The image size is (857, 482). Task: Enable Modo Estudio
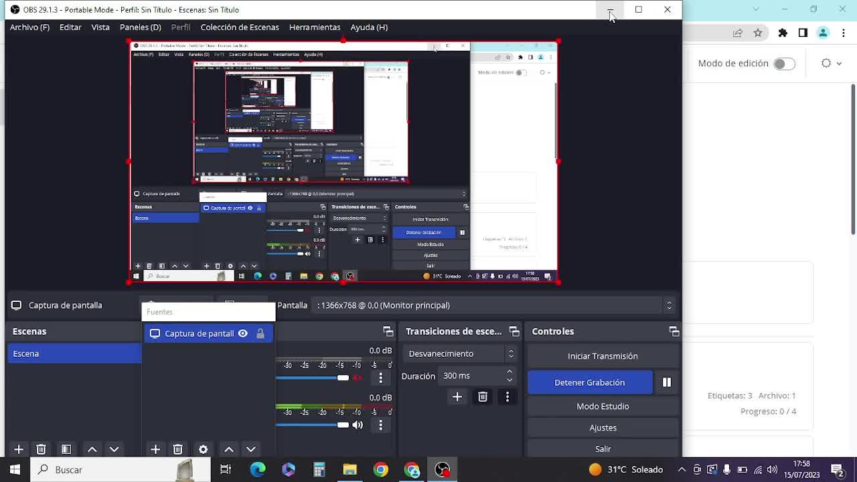point(603,406)
